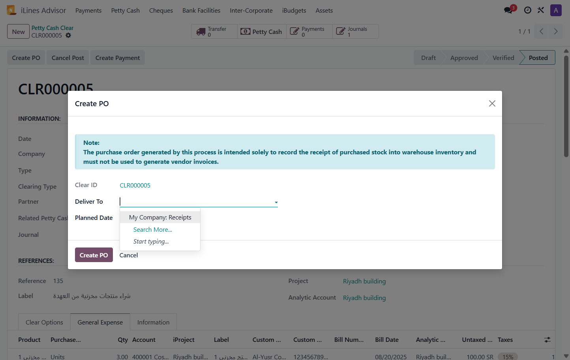This screenshot has height=360, width=570.
Task: Open the CLR000005 Clear ID link
Action: (x=135, y=185)
